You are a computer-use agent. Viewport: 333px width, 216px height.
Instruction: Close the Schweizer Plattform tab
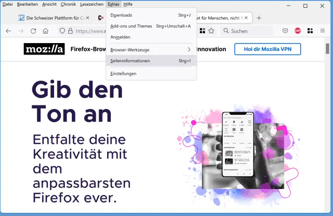(x=87, y=18)
